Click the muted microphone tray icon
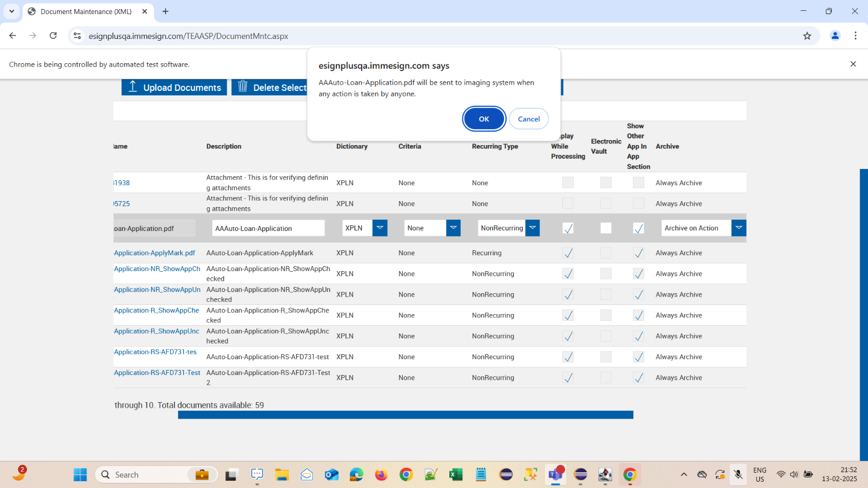 click(x=738, y=474)
